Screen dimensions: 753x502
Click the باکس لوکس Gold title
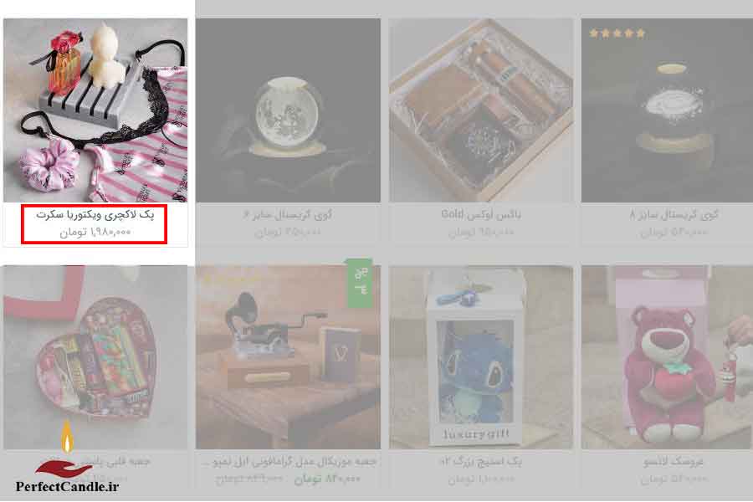(x=481, y=214)
